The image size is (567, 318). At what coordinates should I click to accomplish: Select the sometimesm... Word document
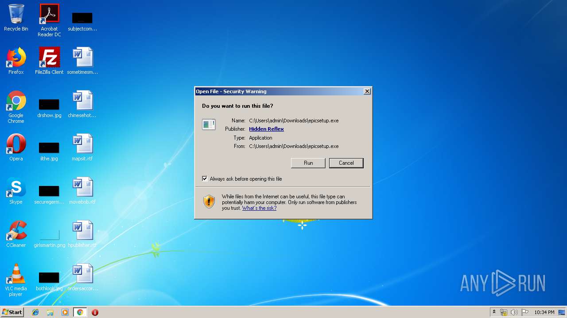point(82,61)
